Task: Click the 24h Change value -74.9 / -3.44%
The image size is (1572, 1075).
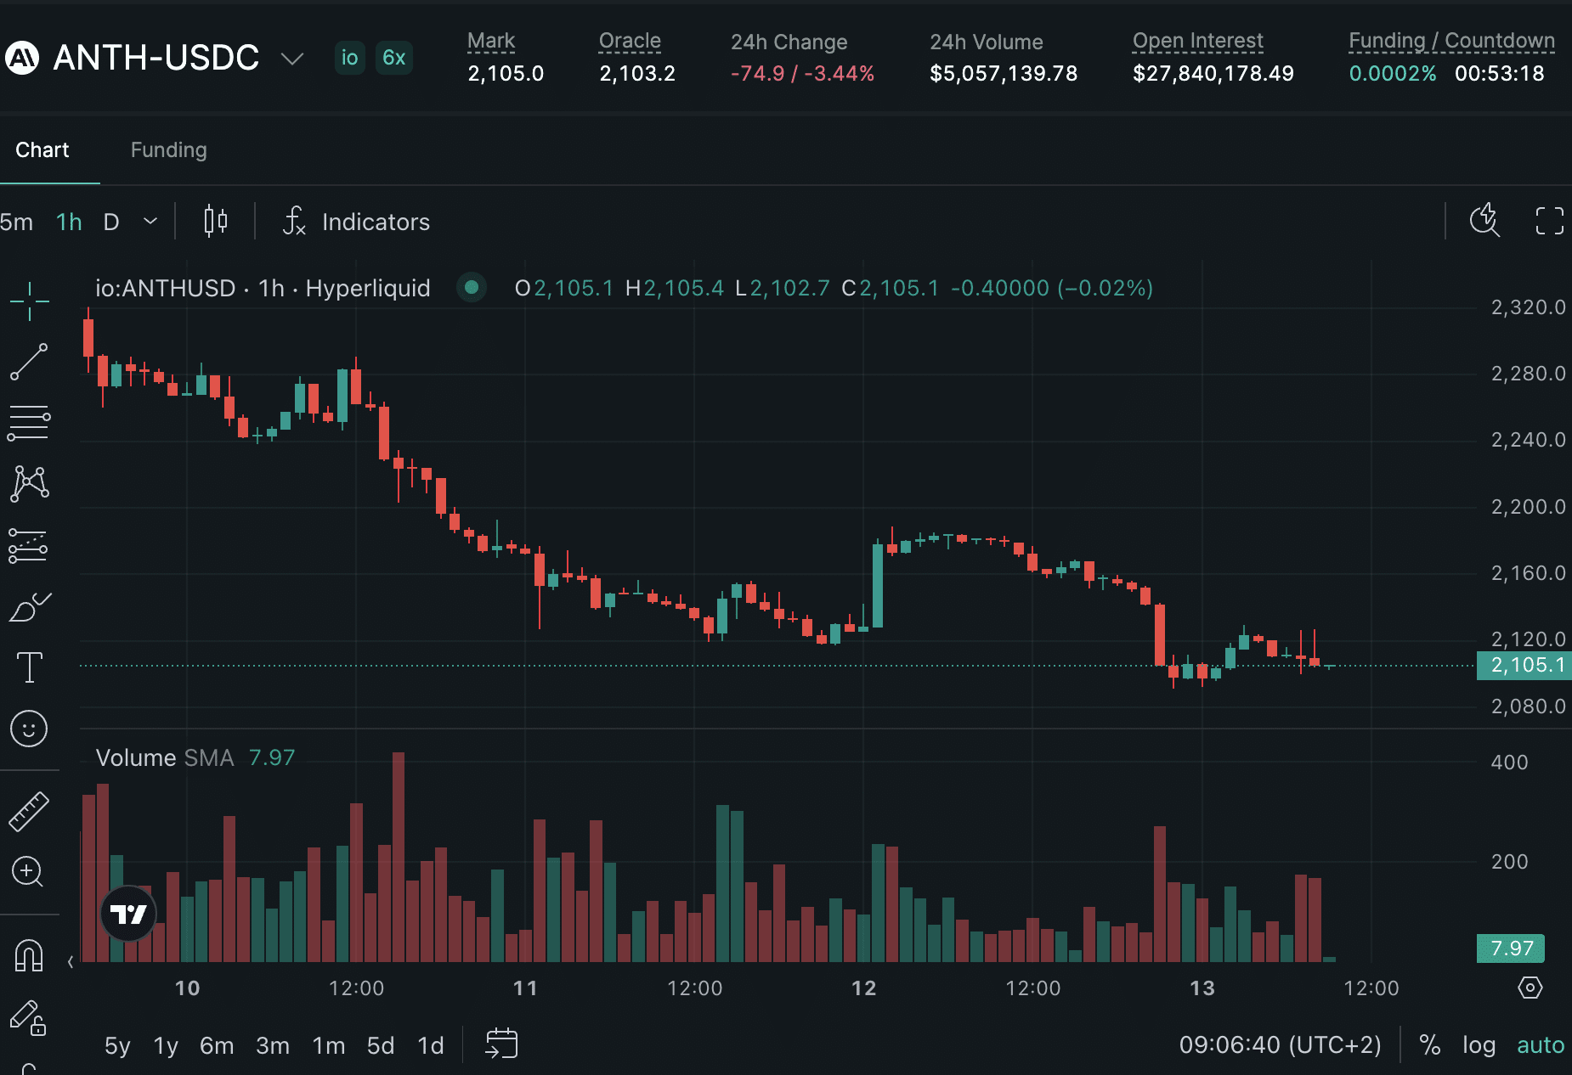Action: point(802,74)
